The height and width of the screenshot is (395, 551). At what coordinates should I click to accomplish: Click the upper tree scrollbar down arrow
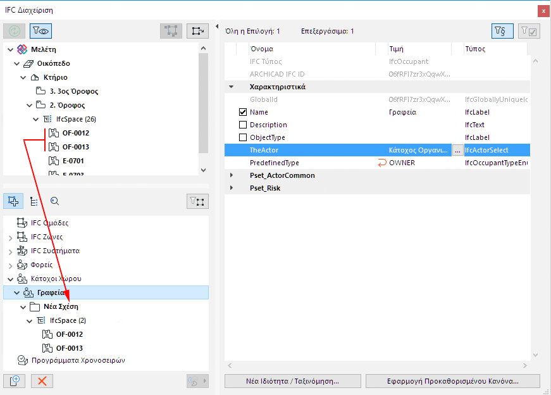pos(204,170)
